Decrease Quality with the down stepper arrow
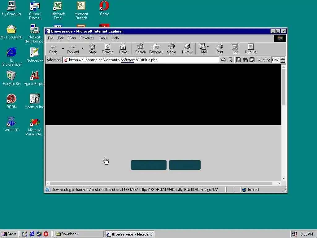Screen dimensions: 317x238 tap(283, 61)
